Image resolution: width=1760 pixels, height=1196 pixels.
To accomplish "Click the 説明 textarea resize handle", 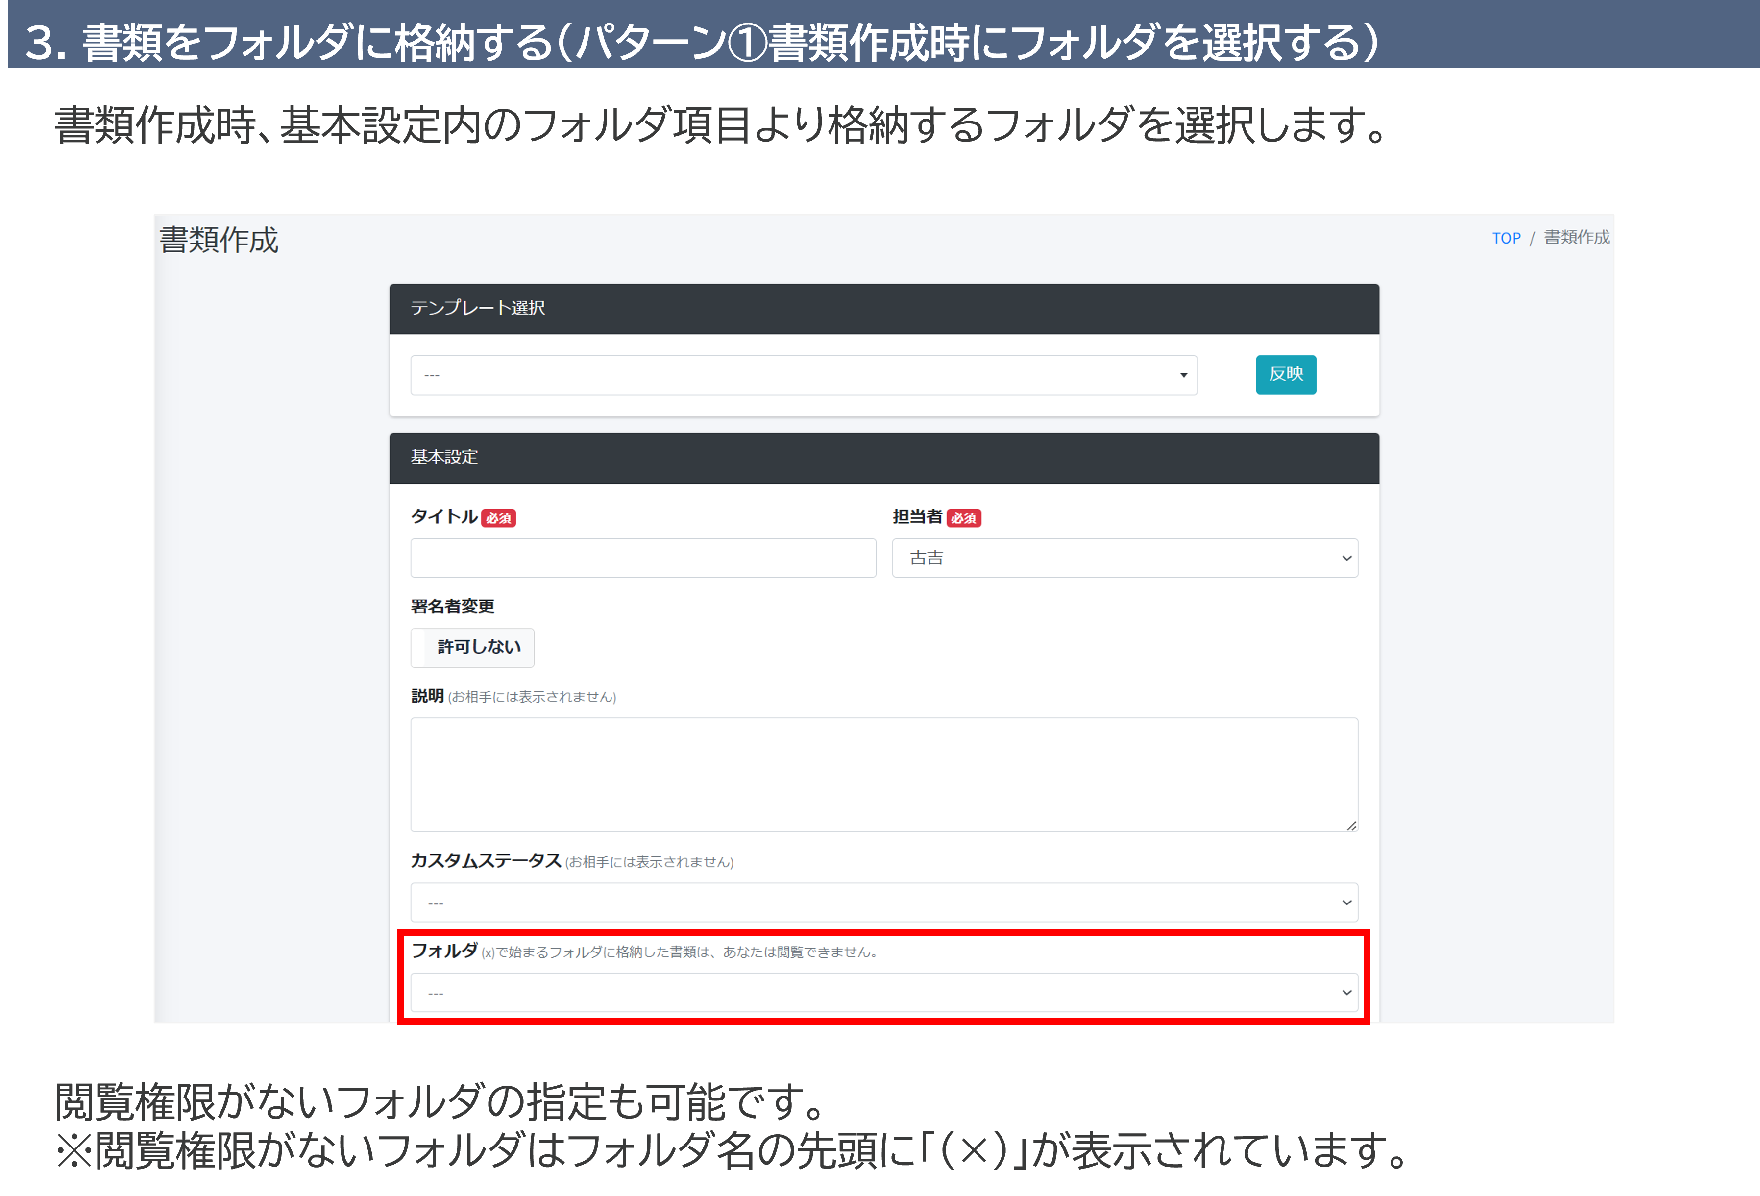I will click(x=1351, y=826).
